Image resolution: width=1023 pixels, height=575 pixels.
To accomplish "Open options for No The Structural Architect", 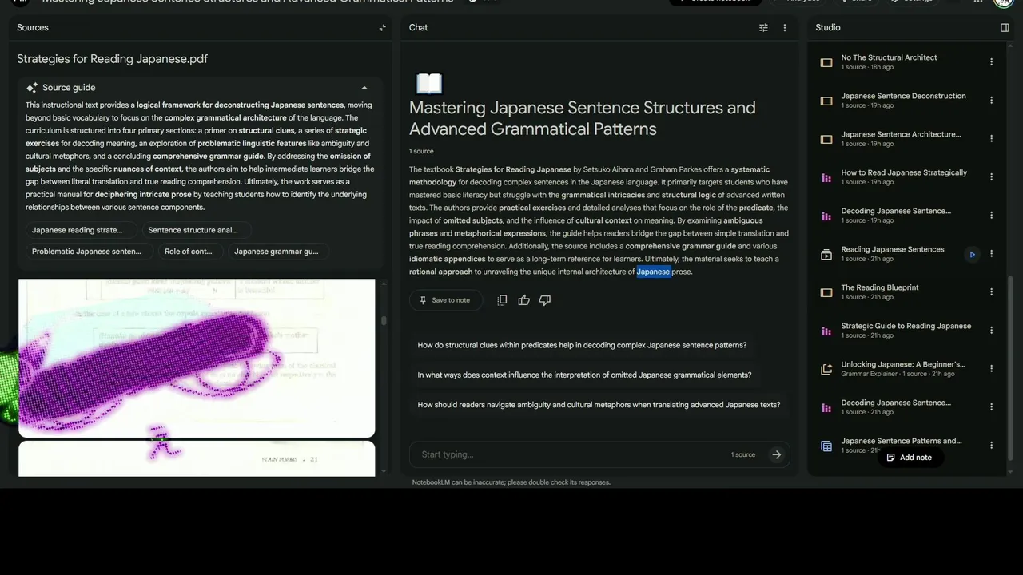I will click(x=992, y=62).
